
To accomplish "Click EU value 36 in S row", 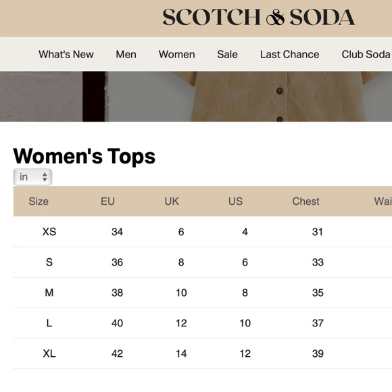I will tap(117, 262).
